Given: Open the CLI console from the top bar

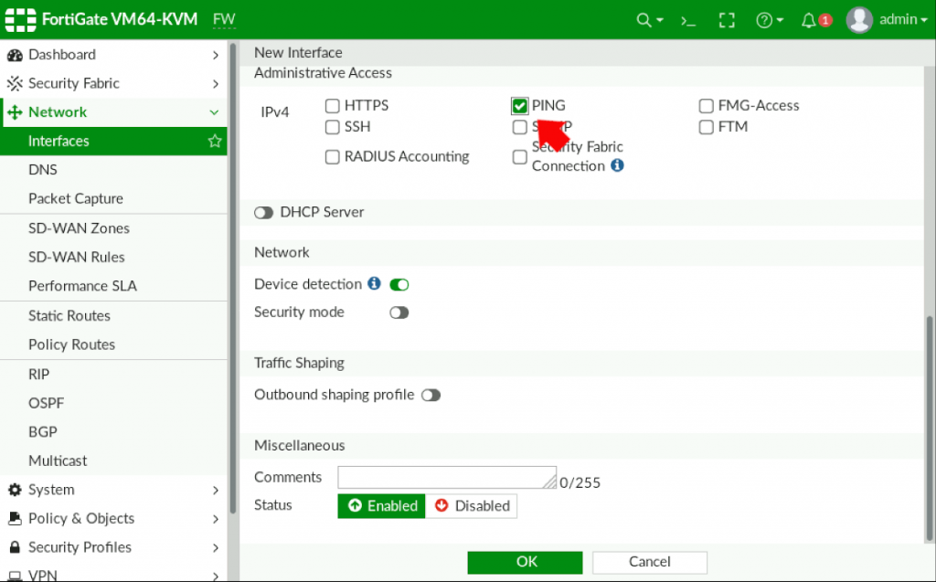Looking at the screenshot, I should click(687, 18).
